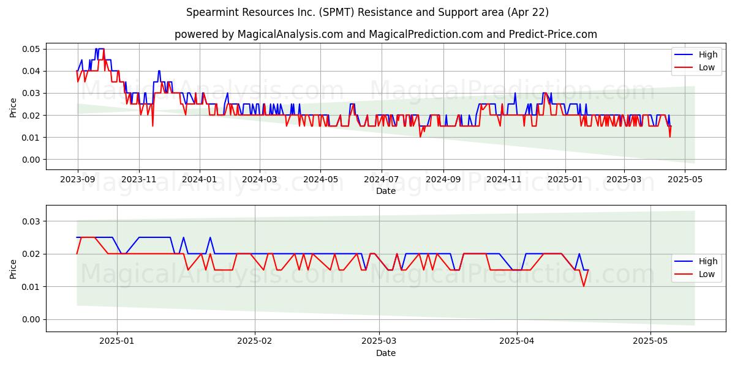735x367 pixels.
Task: Click the "0.05" price tick label
Action: [x=31, y=49]
